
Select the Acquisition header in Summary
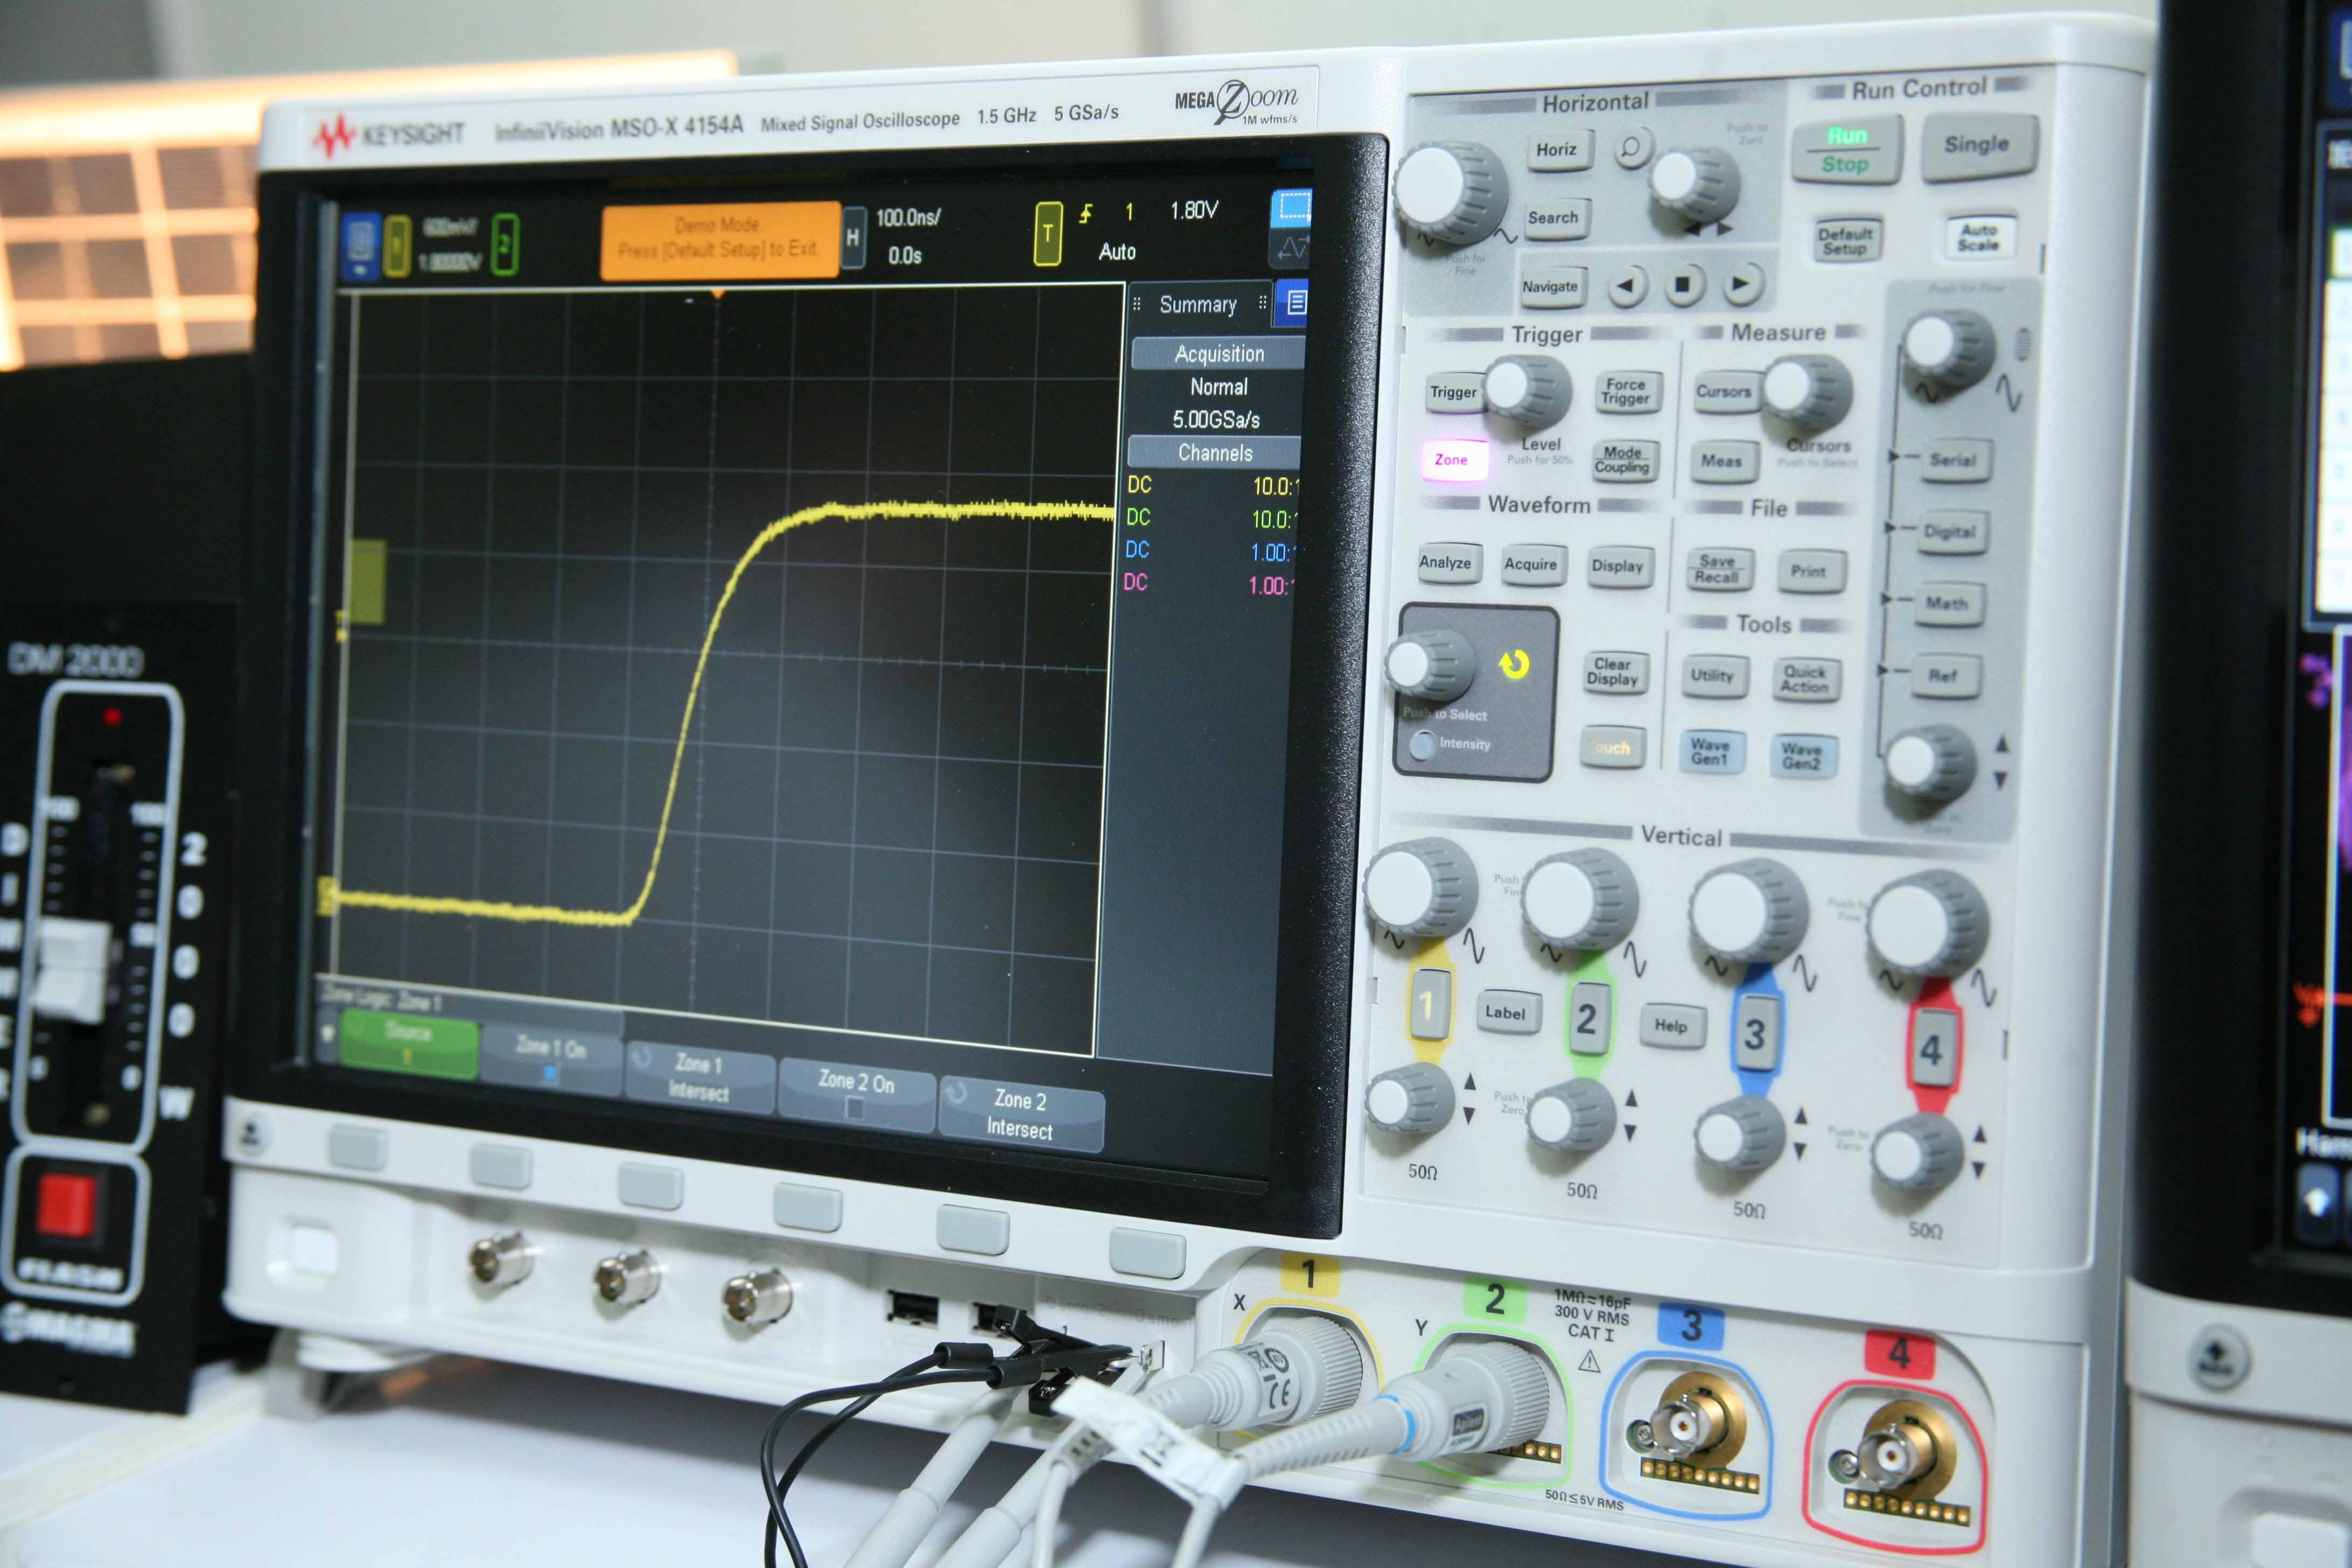(1218, 354)
